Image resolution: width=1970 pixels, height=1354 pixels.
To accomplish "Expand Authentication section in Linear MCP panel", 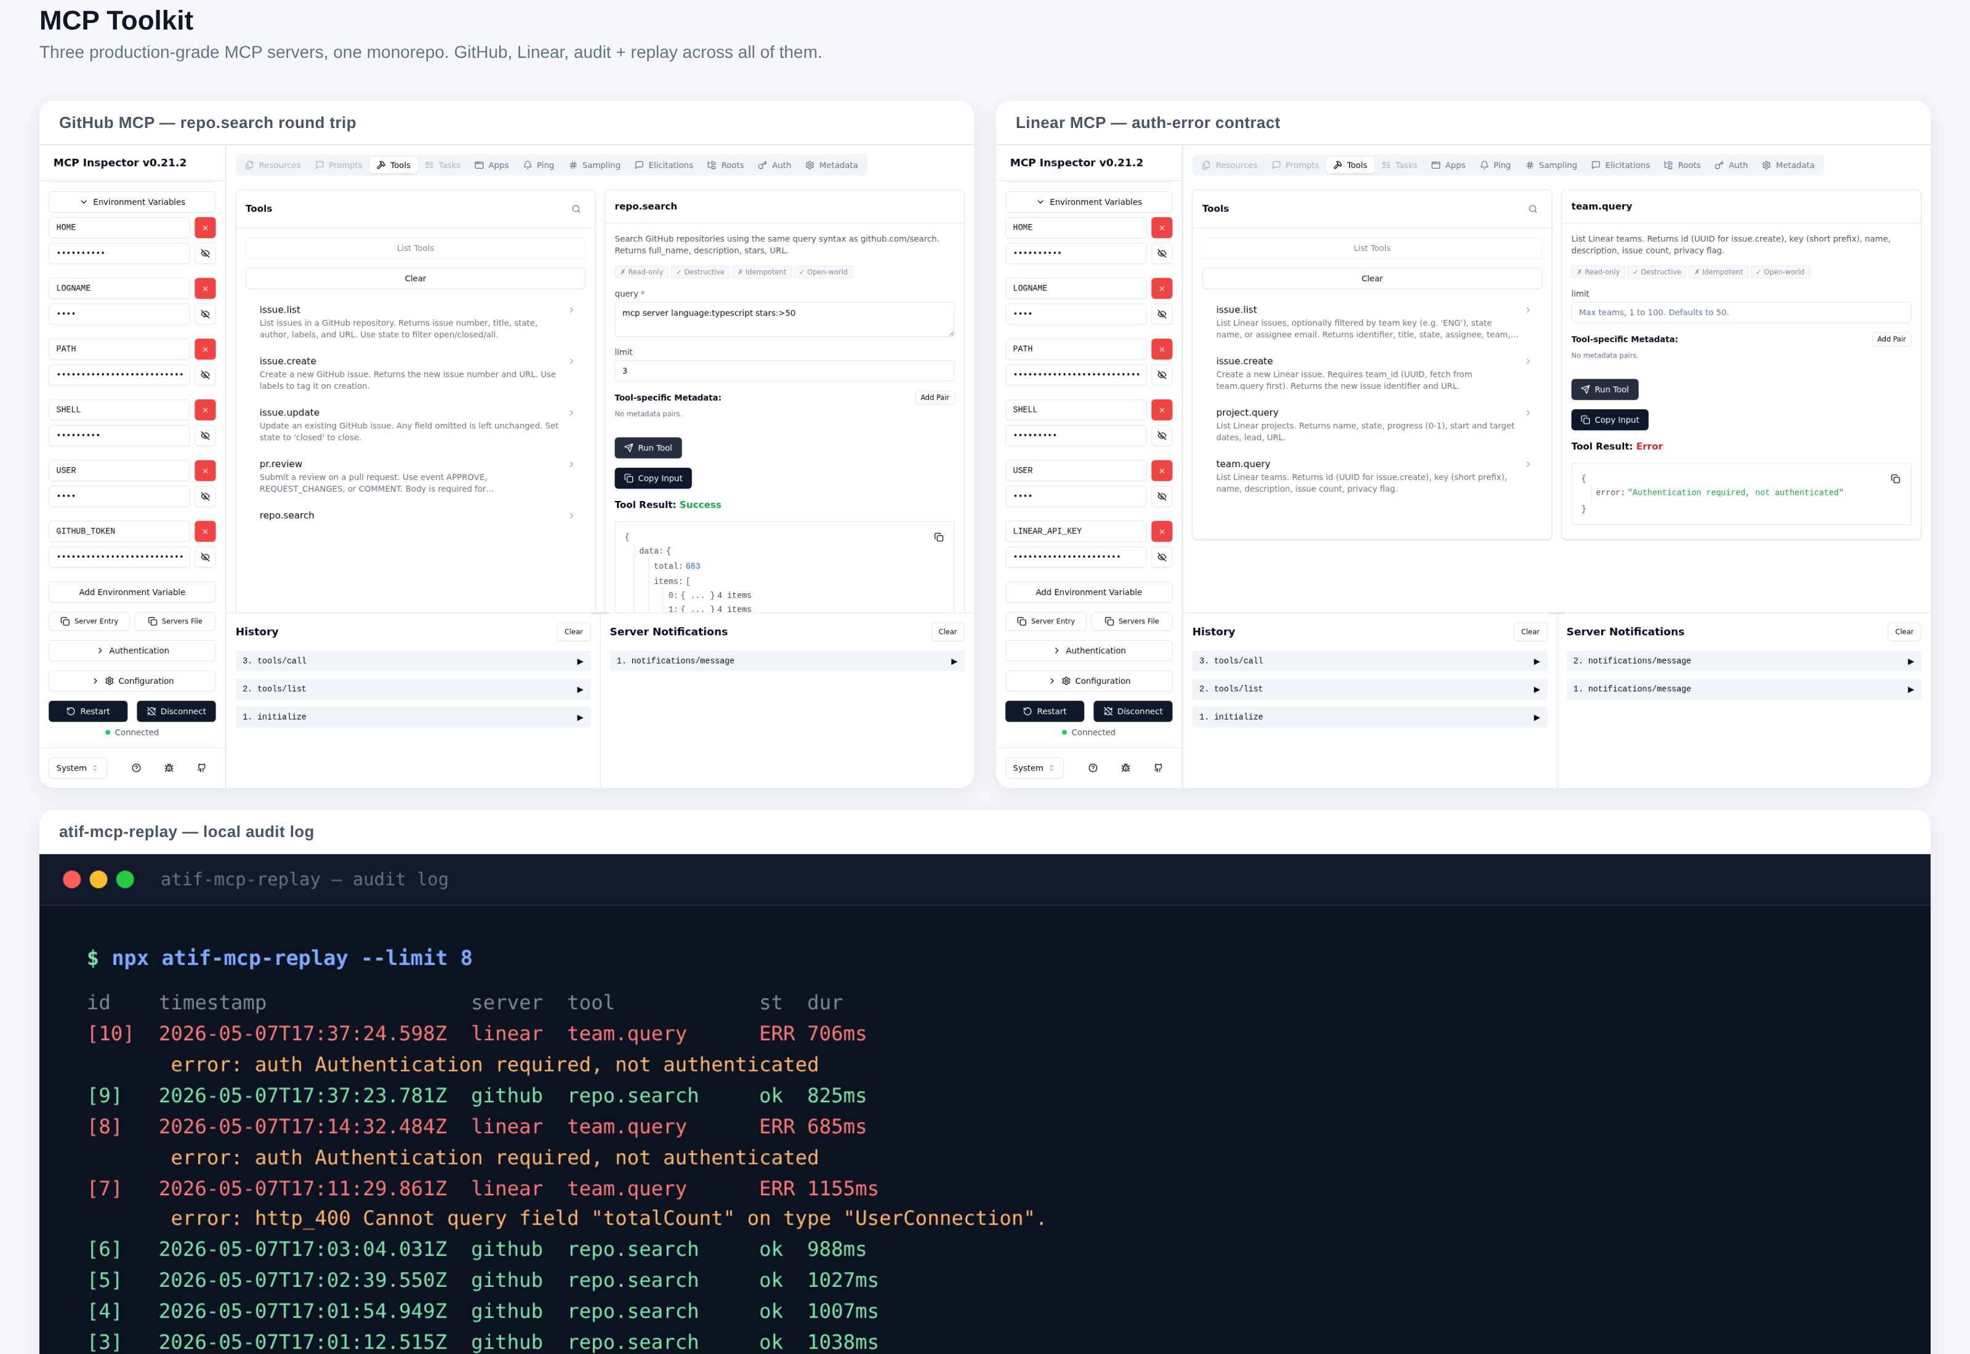I will click(x=1088, y=651).
